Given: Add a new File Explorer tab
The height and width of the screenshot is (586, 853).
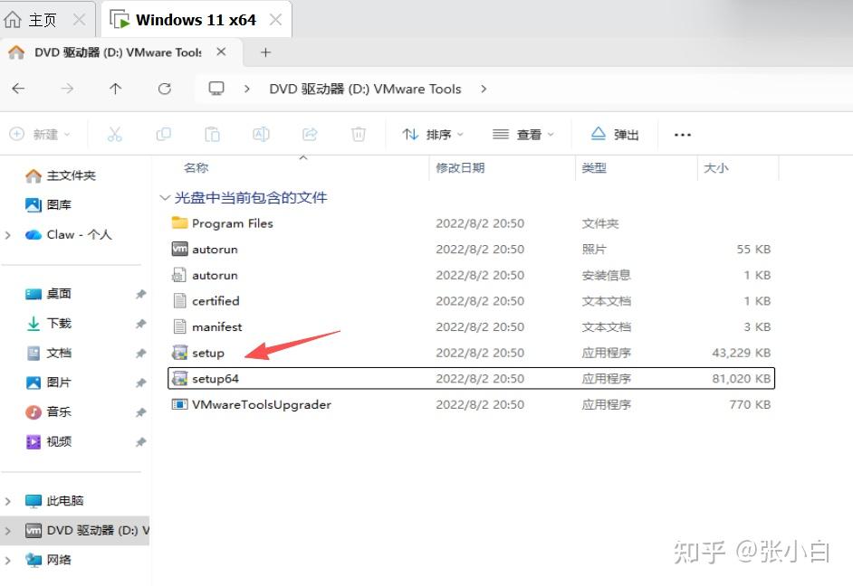Looking at the screenshot, I should click(265, 52).
